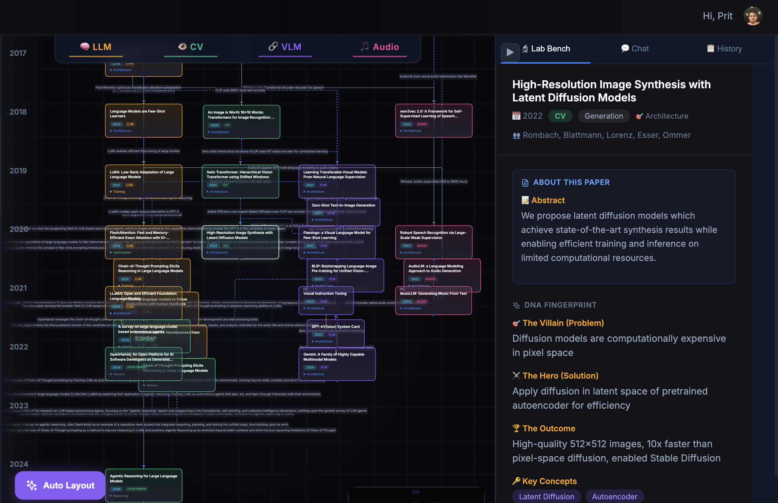The height and width of the screenshot is (503, 778).
Task: Click the Generation tag chip
Action: pos(604,116)
